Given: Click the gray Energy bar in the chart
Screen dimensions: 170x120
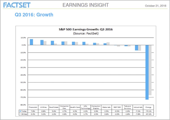Looking at the screenshot, I should 150,70.
